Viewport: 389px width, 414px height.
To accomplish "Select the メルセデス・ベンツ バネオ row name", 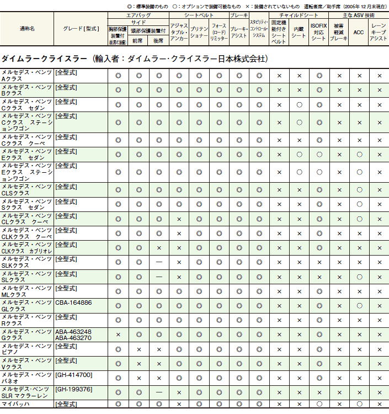I will 26,378.
